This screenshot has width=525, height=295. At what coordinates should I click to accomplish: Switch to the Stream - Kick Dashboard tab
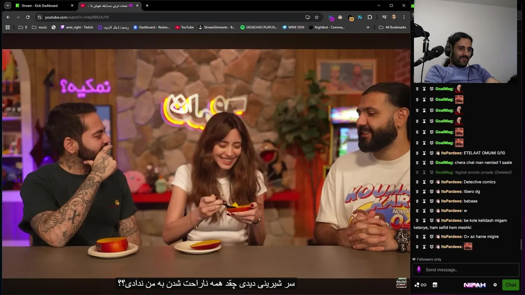(x=45, y=6)
